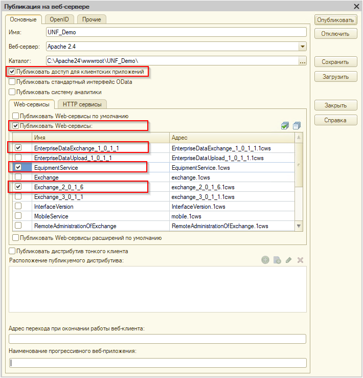The width and height of the screenshot is (363, 378).
Task: Enable the OData standard interface checkbox
Action: pyautogui.click(x=12, y=82)
